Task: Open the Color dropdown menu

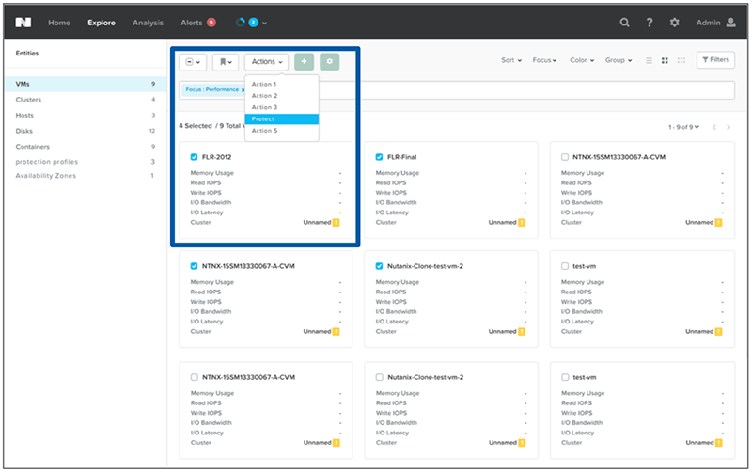Action: 581,60
